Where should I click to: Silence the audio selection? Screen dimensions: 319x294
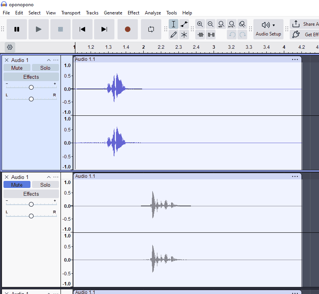[x=211, y=35]
